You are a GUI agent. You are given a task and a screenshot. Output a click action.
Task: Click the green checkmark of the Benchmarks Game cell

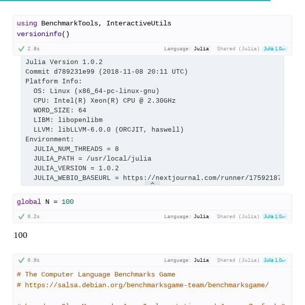point(21,260)
